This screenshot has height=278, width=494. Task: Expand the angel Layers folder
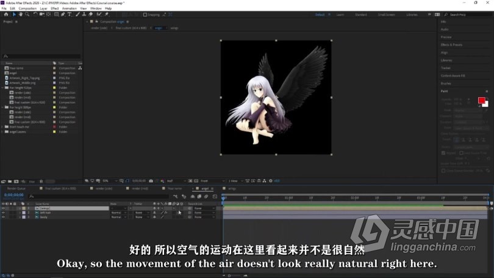tap(2, 132)
